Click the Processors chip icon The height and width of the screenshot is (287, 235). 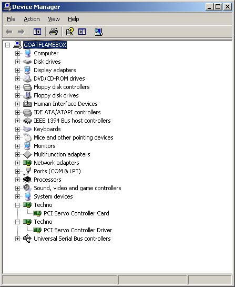click(x=27, y=180)
